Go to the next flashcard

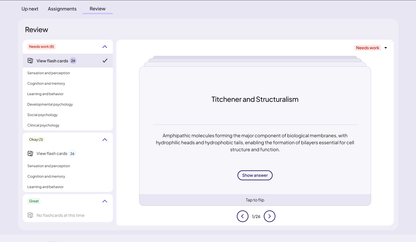click(269, 216)
